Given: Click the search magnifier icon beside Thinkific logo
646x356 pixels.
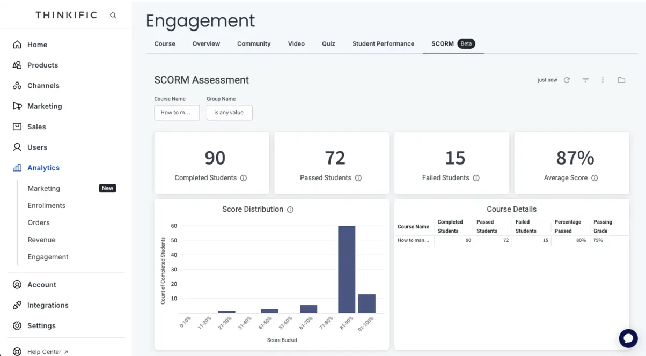Looking at the screenshot, I should pyautogui.click(x=113, y=16).
